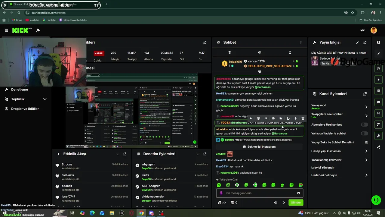Open the user avatar at top right
Screen dimensions: 385x217
374,30
